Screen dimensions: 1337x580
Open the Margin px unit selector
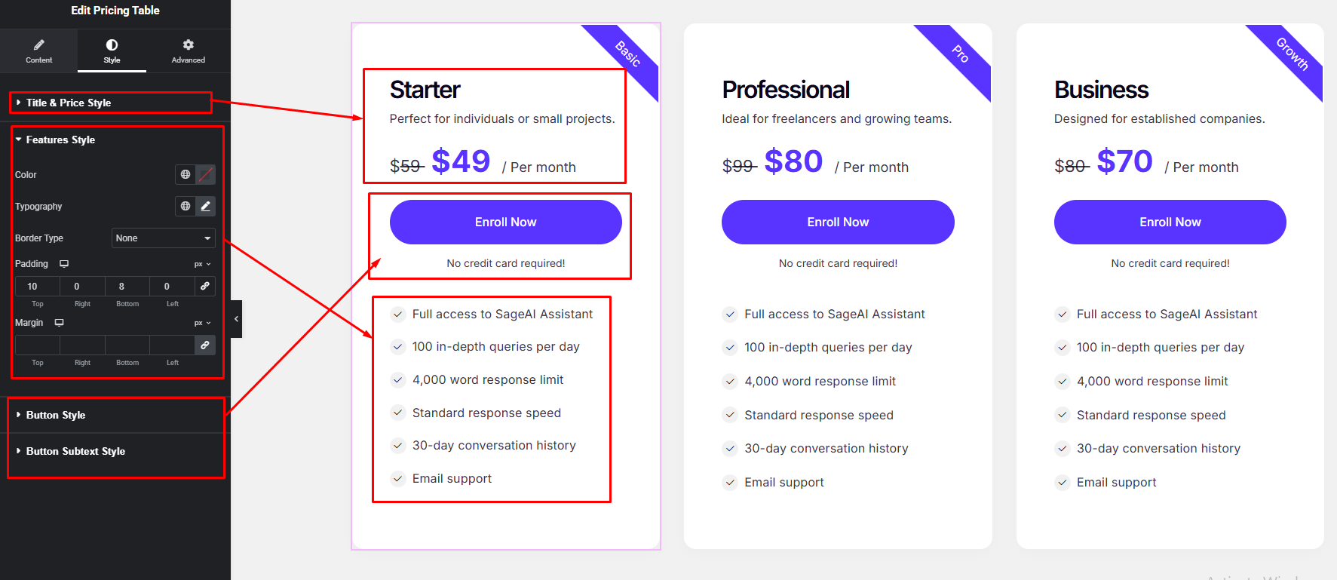202,323
